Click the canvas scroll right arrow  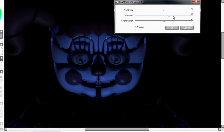220,129
